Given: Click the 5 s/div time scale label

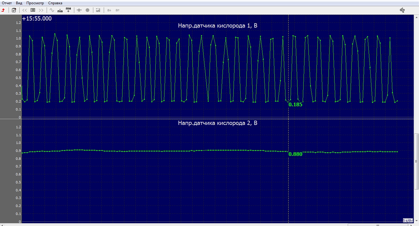Looking at the screenshot, I should point(408,220).
